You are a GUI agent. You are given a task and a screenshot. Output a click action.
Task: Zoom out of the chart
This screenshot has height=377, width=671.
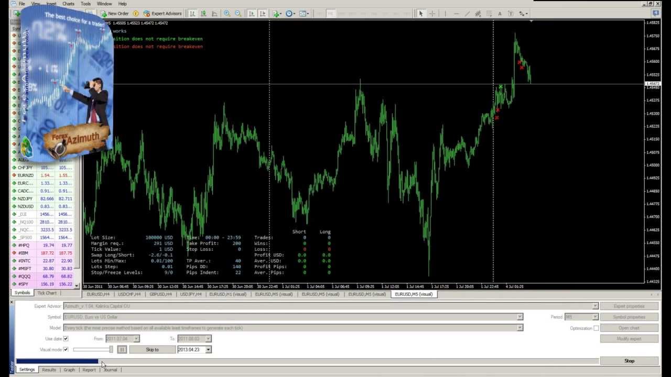(x=238, y=13)
